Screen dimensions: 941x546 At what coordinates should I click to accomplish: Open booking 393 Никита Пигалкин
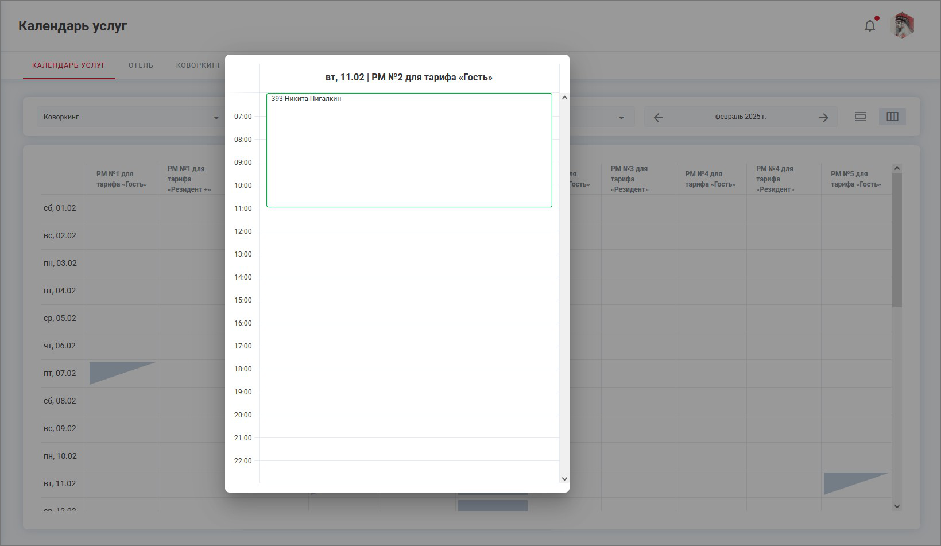(x=409, y=150)
